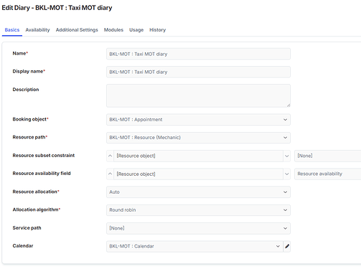Select the Resource availability side field
This screenshot has height=269, width=361.
pos(328,174)
